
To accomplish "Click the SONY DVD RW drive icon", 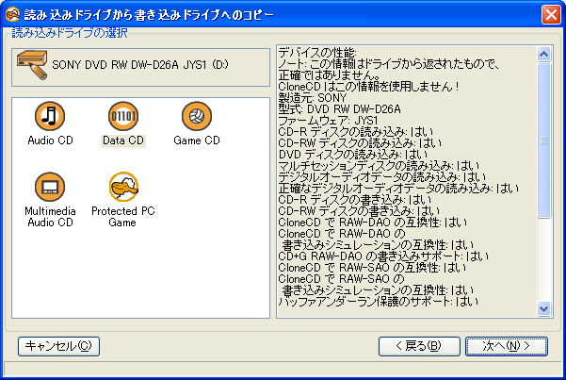I will point(32,65).
